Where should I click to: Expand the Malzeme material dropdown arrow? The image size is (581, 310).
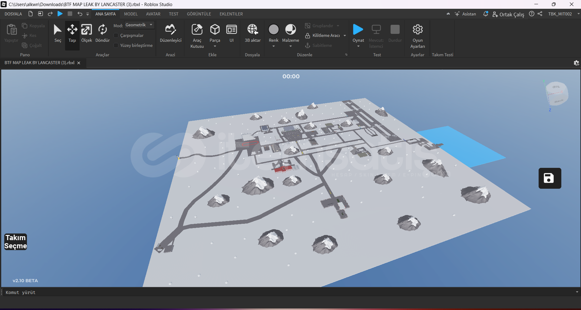[291, 46]
